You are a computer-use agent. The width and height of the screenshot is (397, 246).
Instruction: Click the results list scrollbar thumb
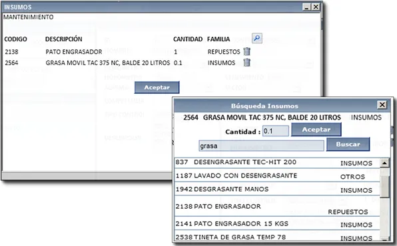point(384,187)
